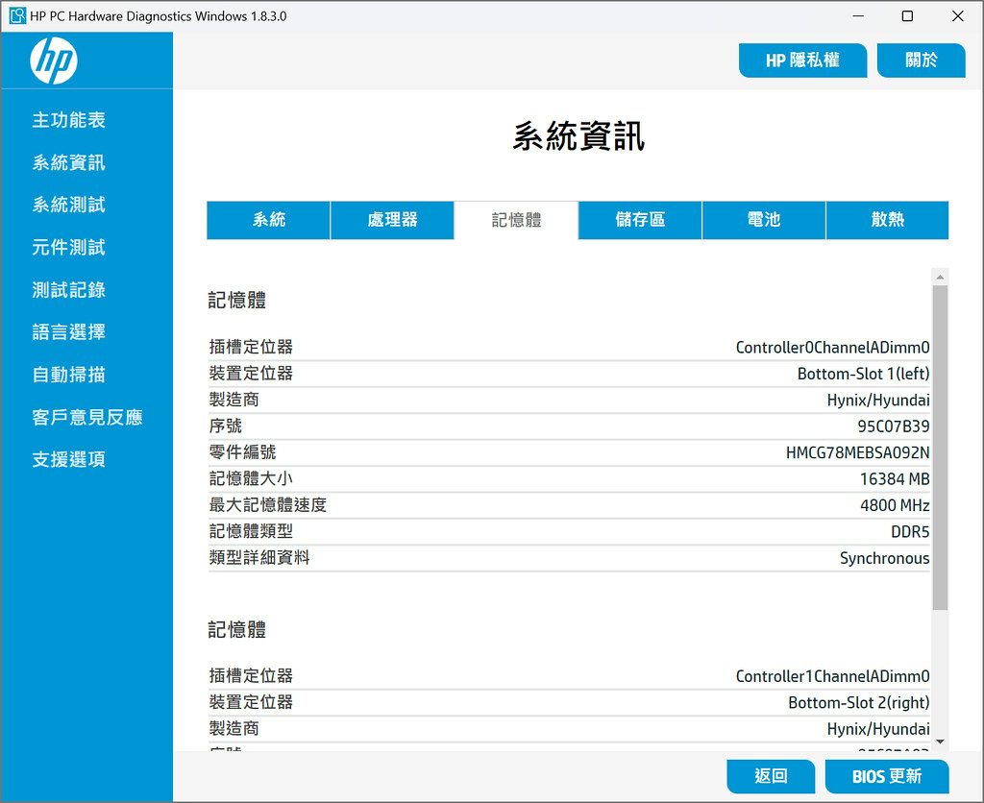Go to 系統資訊 in the sidebar

click(69, 162)
